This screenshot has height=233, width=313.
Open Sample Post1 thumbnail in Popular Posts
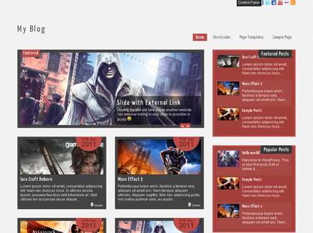pos(228,184)
